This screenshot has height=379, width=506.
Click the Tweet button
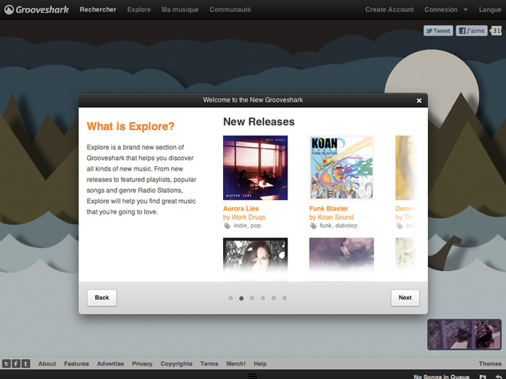point(438,31)
